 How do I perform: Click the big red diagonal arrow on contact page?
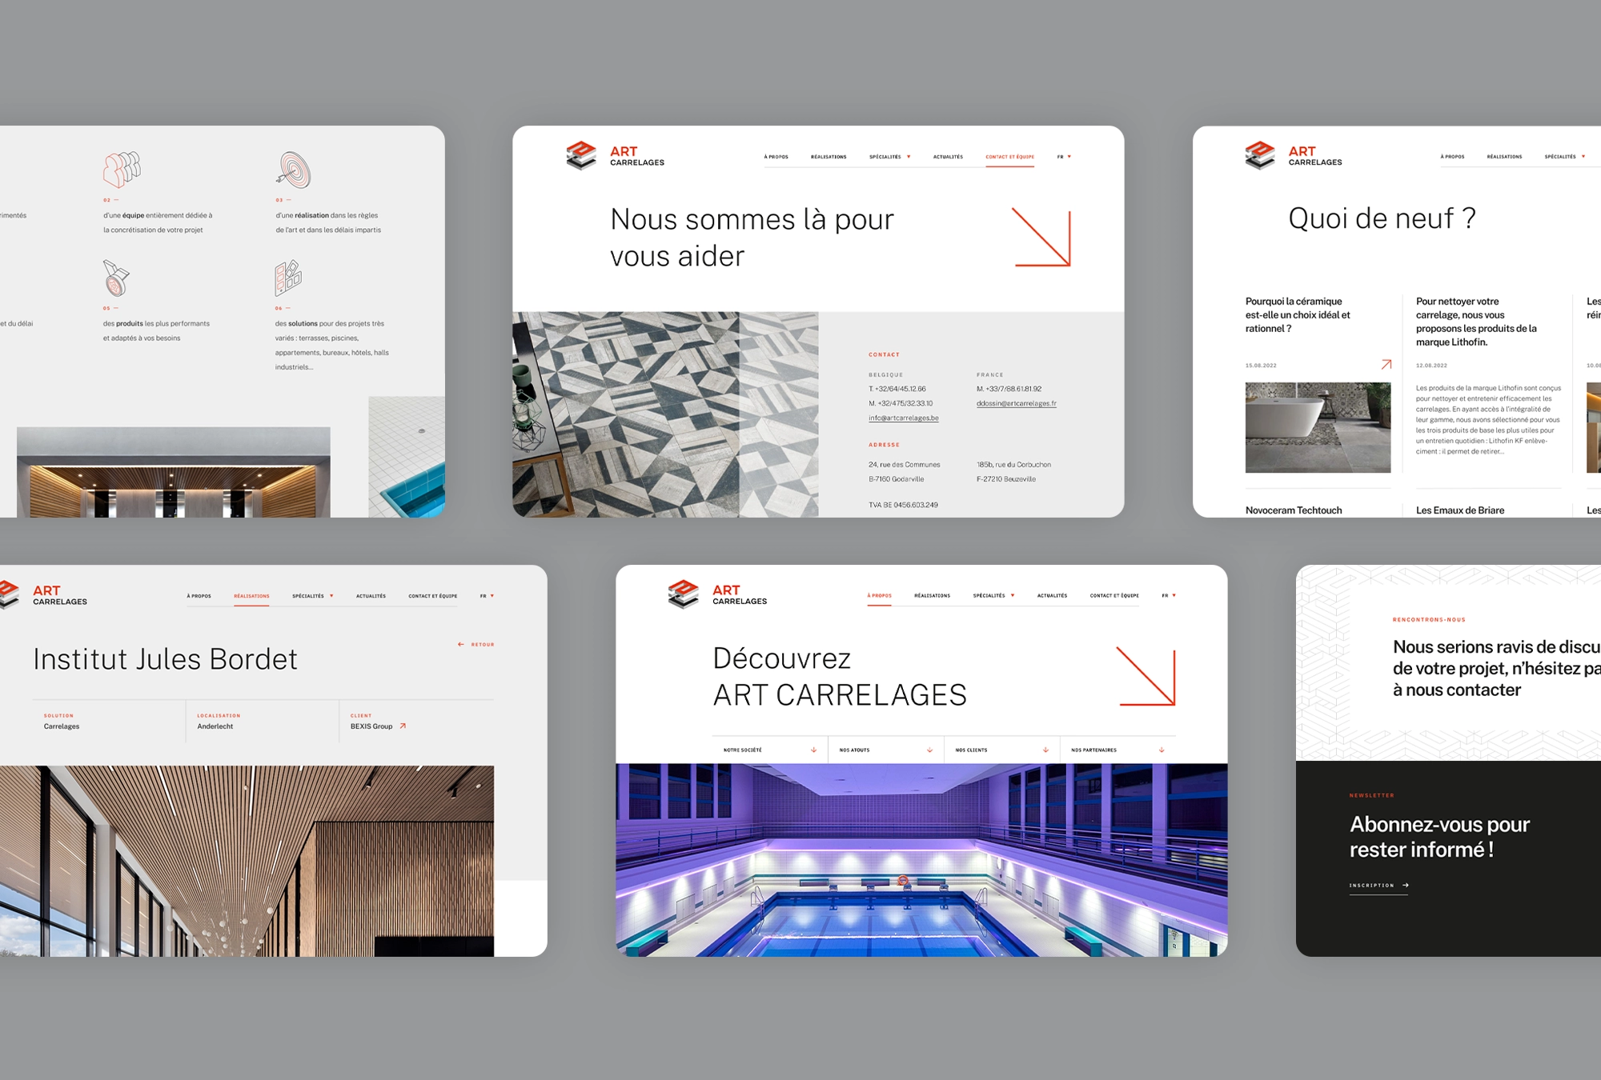coord(1041,237)
